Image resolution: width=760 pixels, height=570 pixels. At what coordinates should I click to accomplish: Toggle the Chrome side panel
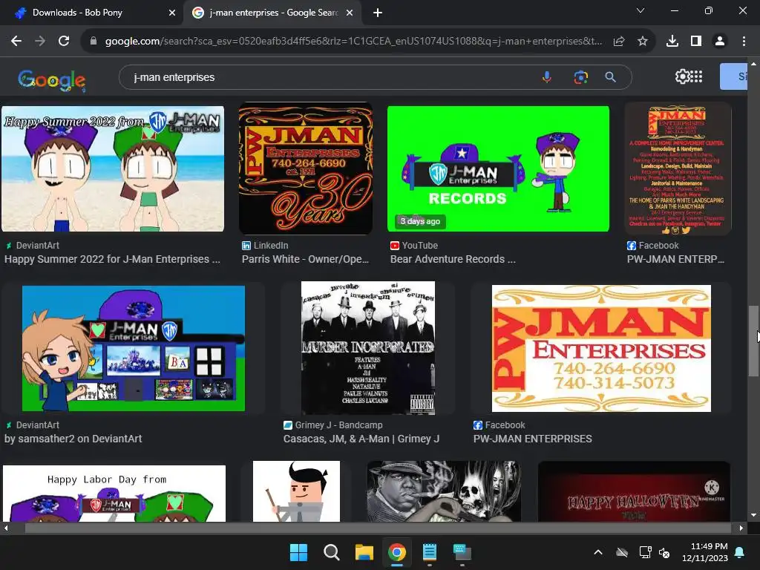pyautogui.click(x=696, y=42)
